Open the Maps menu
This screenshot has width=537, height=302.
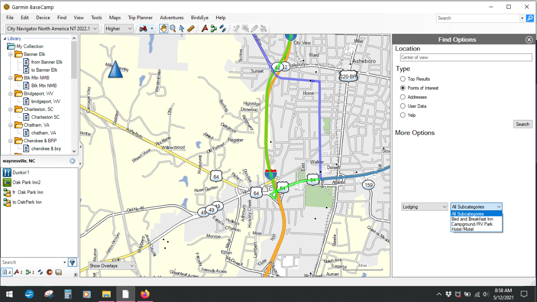click(x=115, y=17)
